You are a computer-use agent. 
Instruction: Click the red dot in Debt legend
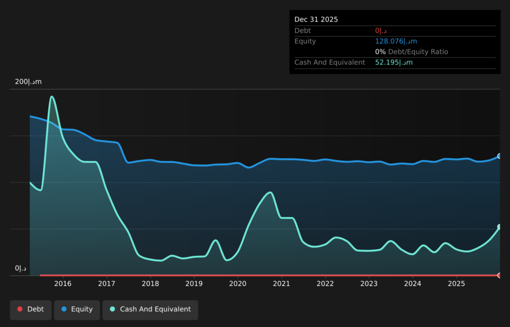(x=20, y=310)
